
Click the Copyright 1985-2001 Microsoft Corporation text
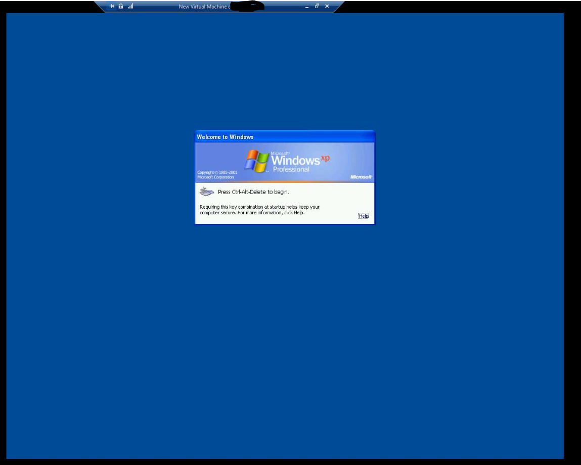pos(217,175)
